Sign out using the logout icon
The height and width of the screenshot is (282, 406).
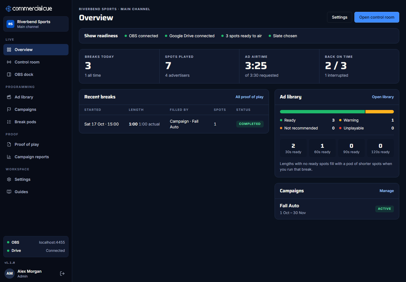coord(62,274)
